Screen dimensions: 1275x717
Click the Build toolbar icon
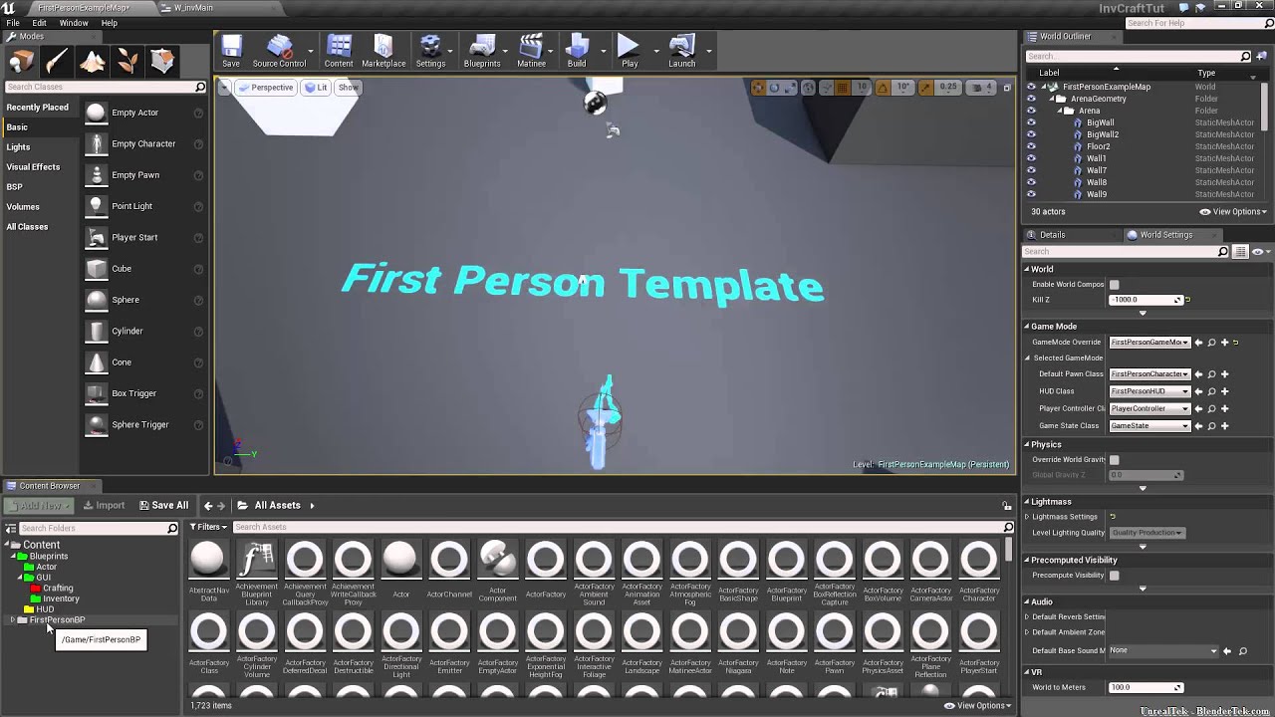point(577,51)
